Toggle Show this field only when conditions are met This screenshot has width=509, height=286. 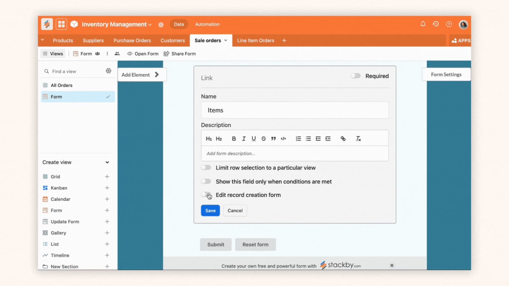point(206,182)
